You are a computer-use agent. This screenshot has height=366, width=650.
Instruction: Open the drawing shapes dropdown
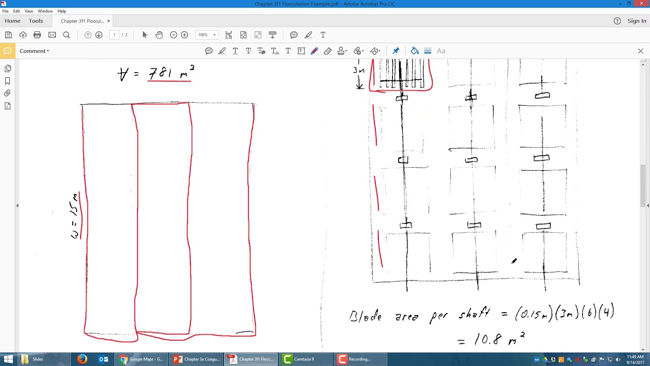(375, 51)
